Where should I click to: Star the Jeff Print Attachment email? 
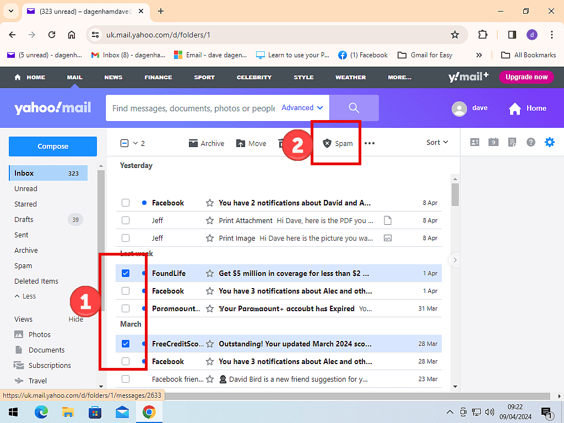[209, 220]
